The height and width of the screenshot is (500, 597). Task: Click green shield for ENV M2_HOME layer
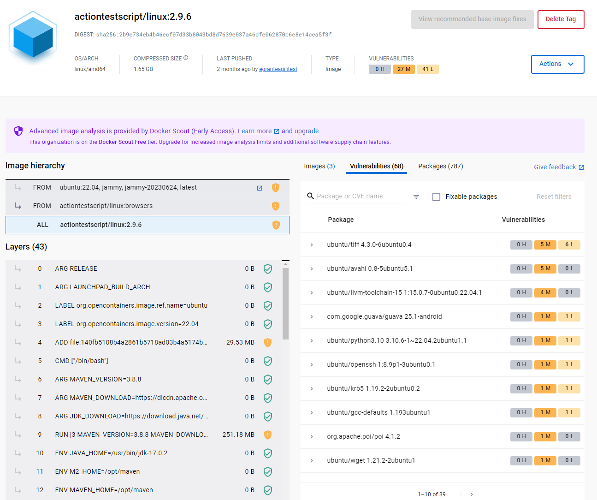[268, 472]
